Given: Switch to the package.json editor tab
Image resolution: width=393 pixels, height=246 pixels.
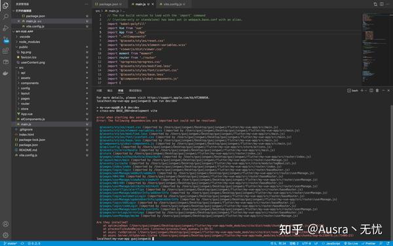Looking at the screenshot, I should (x=109, y=5).
